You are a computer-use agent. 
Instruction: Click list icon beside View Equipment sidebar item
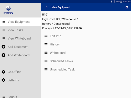(x=4, y=22)
